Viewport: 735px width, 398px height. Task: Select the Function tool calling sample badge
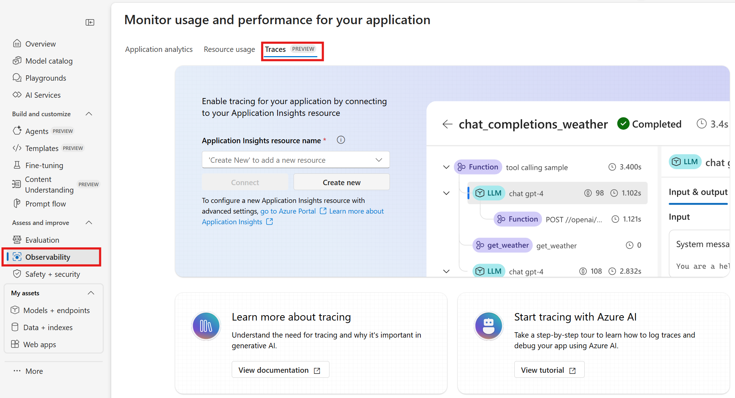[478, 167]
